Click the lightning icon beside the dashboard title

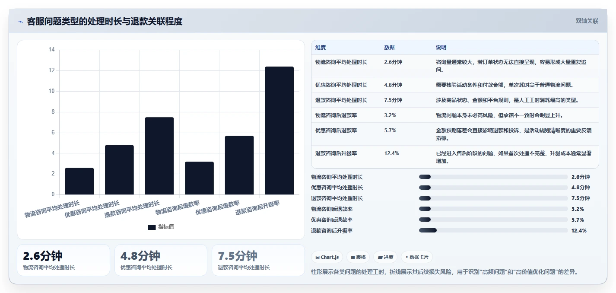[20, 22]
